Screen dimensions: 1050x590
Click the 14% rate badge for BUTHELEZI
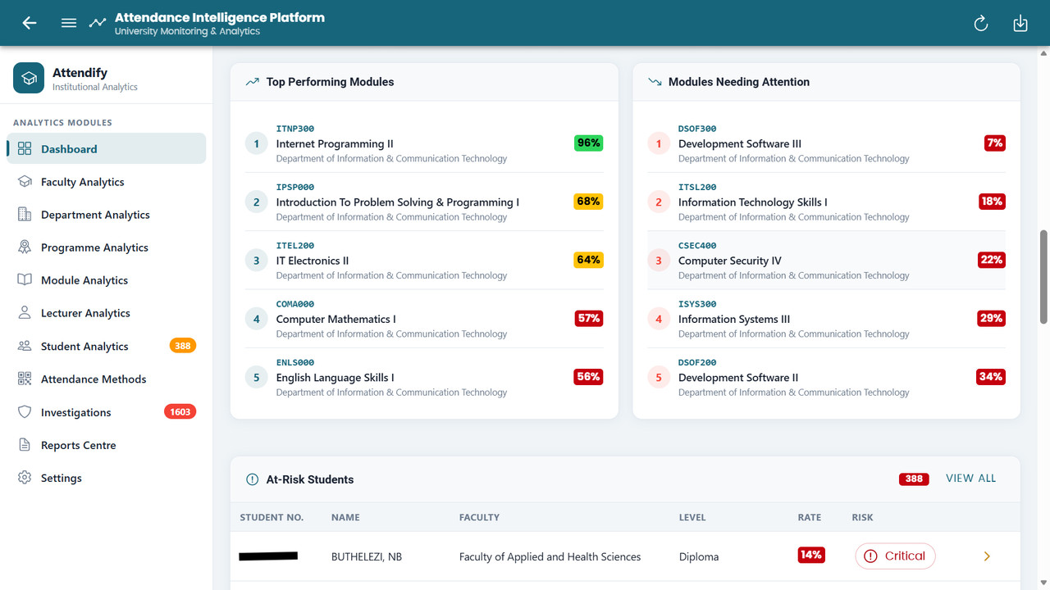pyautogui.click(x=811, y=555)
